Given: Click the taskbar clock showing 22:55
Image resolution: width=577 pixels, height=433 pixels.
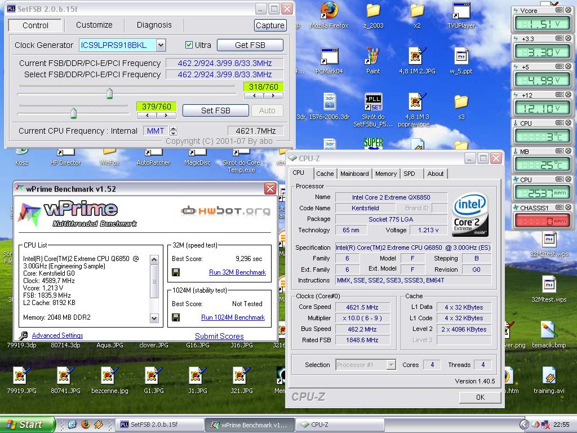Looking at the screenshot, I should [x=562, y=425].
